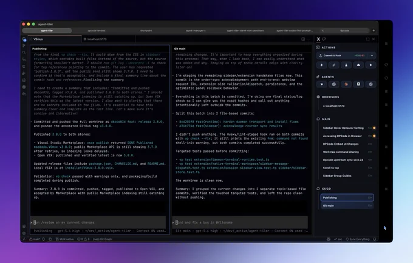Open DPCode Embed UI Changes session
The image size is (413, 263).
[x=347, y=144]
